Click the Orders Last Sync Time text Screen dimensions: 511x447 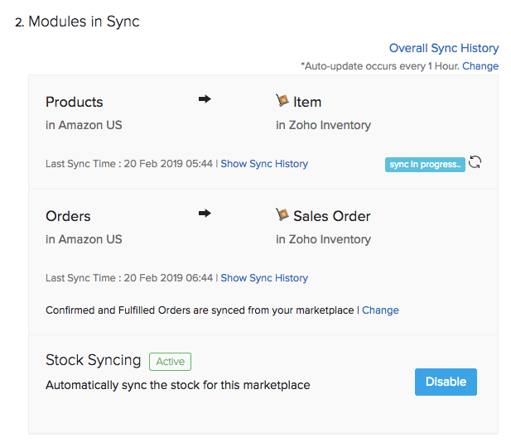click(x=129, y=278)
